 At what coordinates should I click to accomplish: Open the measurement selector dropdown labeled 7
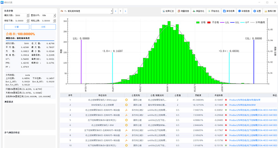coord(86,11)
